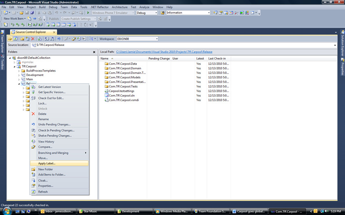
Task: Click the Find in Files icon left of Information box
Action: 163,13
